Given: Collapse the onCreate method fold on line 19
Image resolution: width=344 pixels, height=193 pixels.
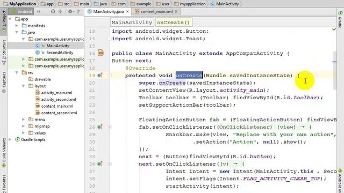Looking at the screenshot, I should click(x=110, y=76).
